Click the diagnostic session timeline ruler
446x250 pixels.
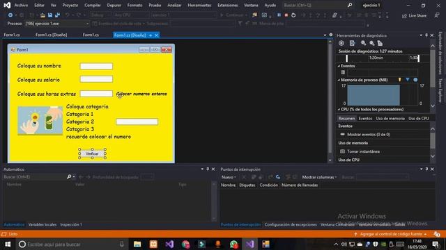click(x=382, y=58)
